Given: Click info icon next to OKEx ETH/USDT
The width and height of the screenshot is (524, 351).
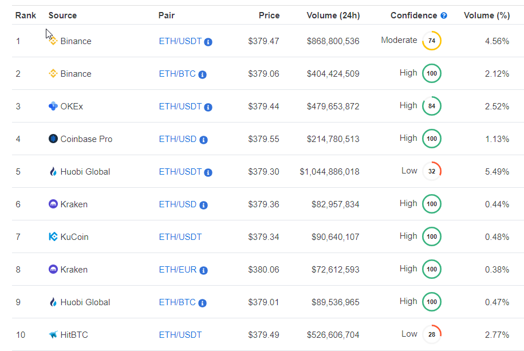Looking at the screenshot, I should 208,107.
